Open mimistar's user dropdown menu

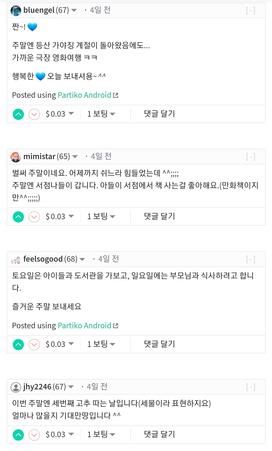coord(75,157)
